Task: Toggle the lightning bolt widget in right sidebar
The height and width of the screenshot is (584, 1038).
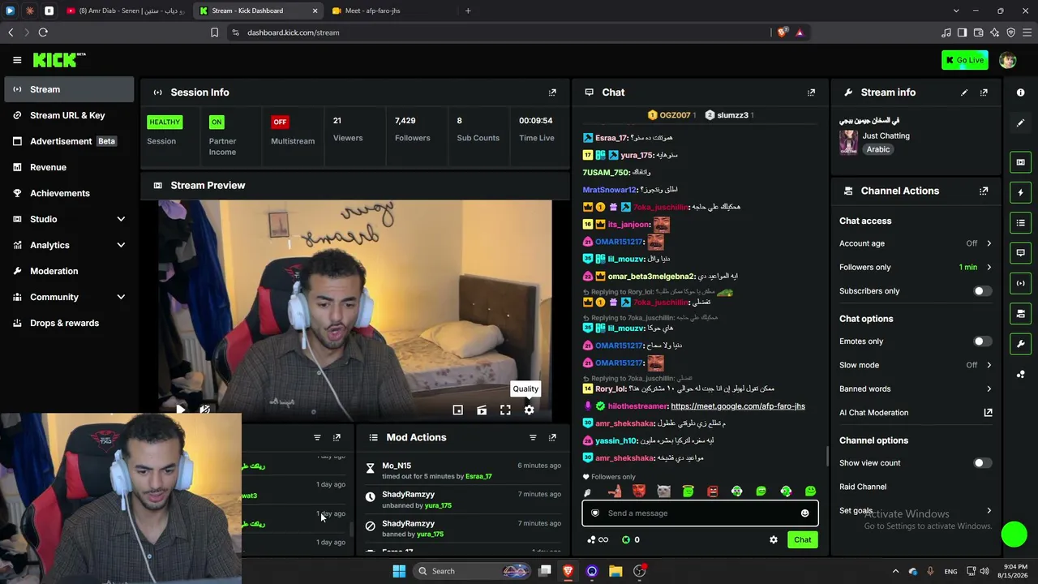Action: click(x=1021, y=193)
